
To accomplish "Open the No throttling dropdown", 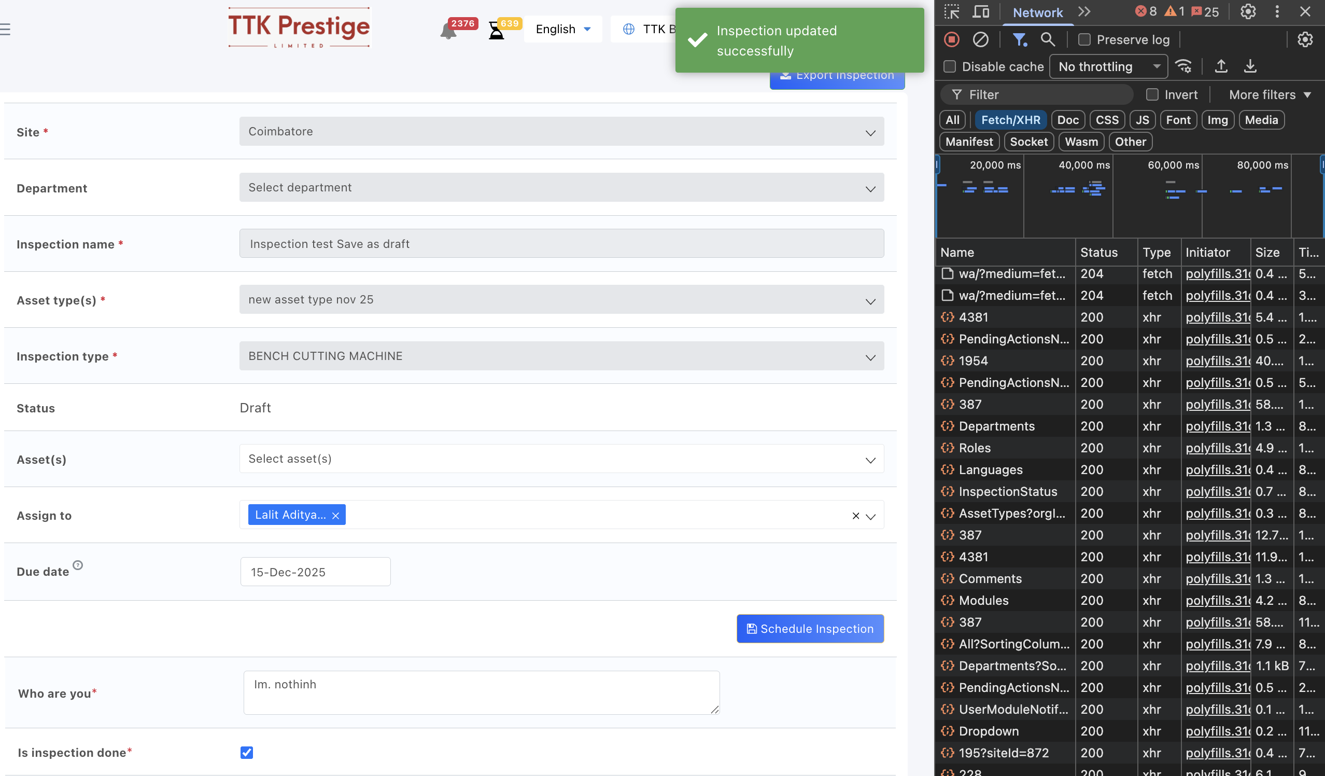I will [1108, 66].
